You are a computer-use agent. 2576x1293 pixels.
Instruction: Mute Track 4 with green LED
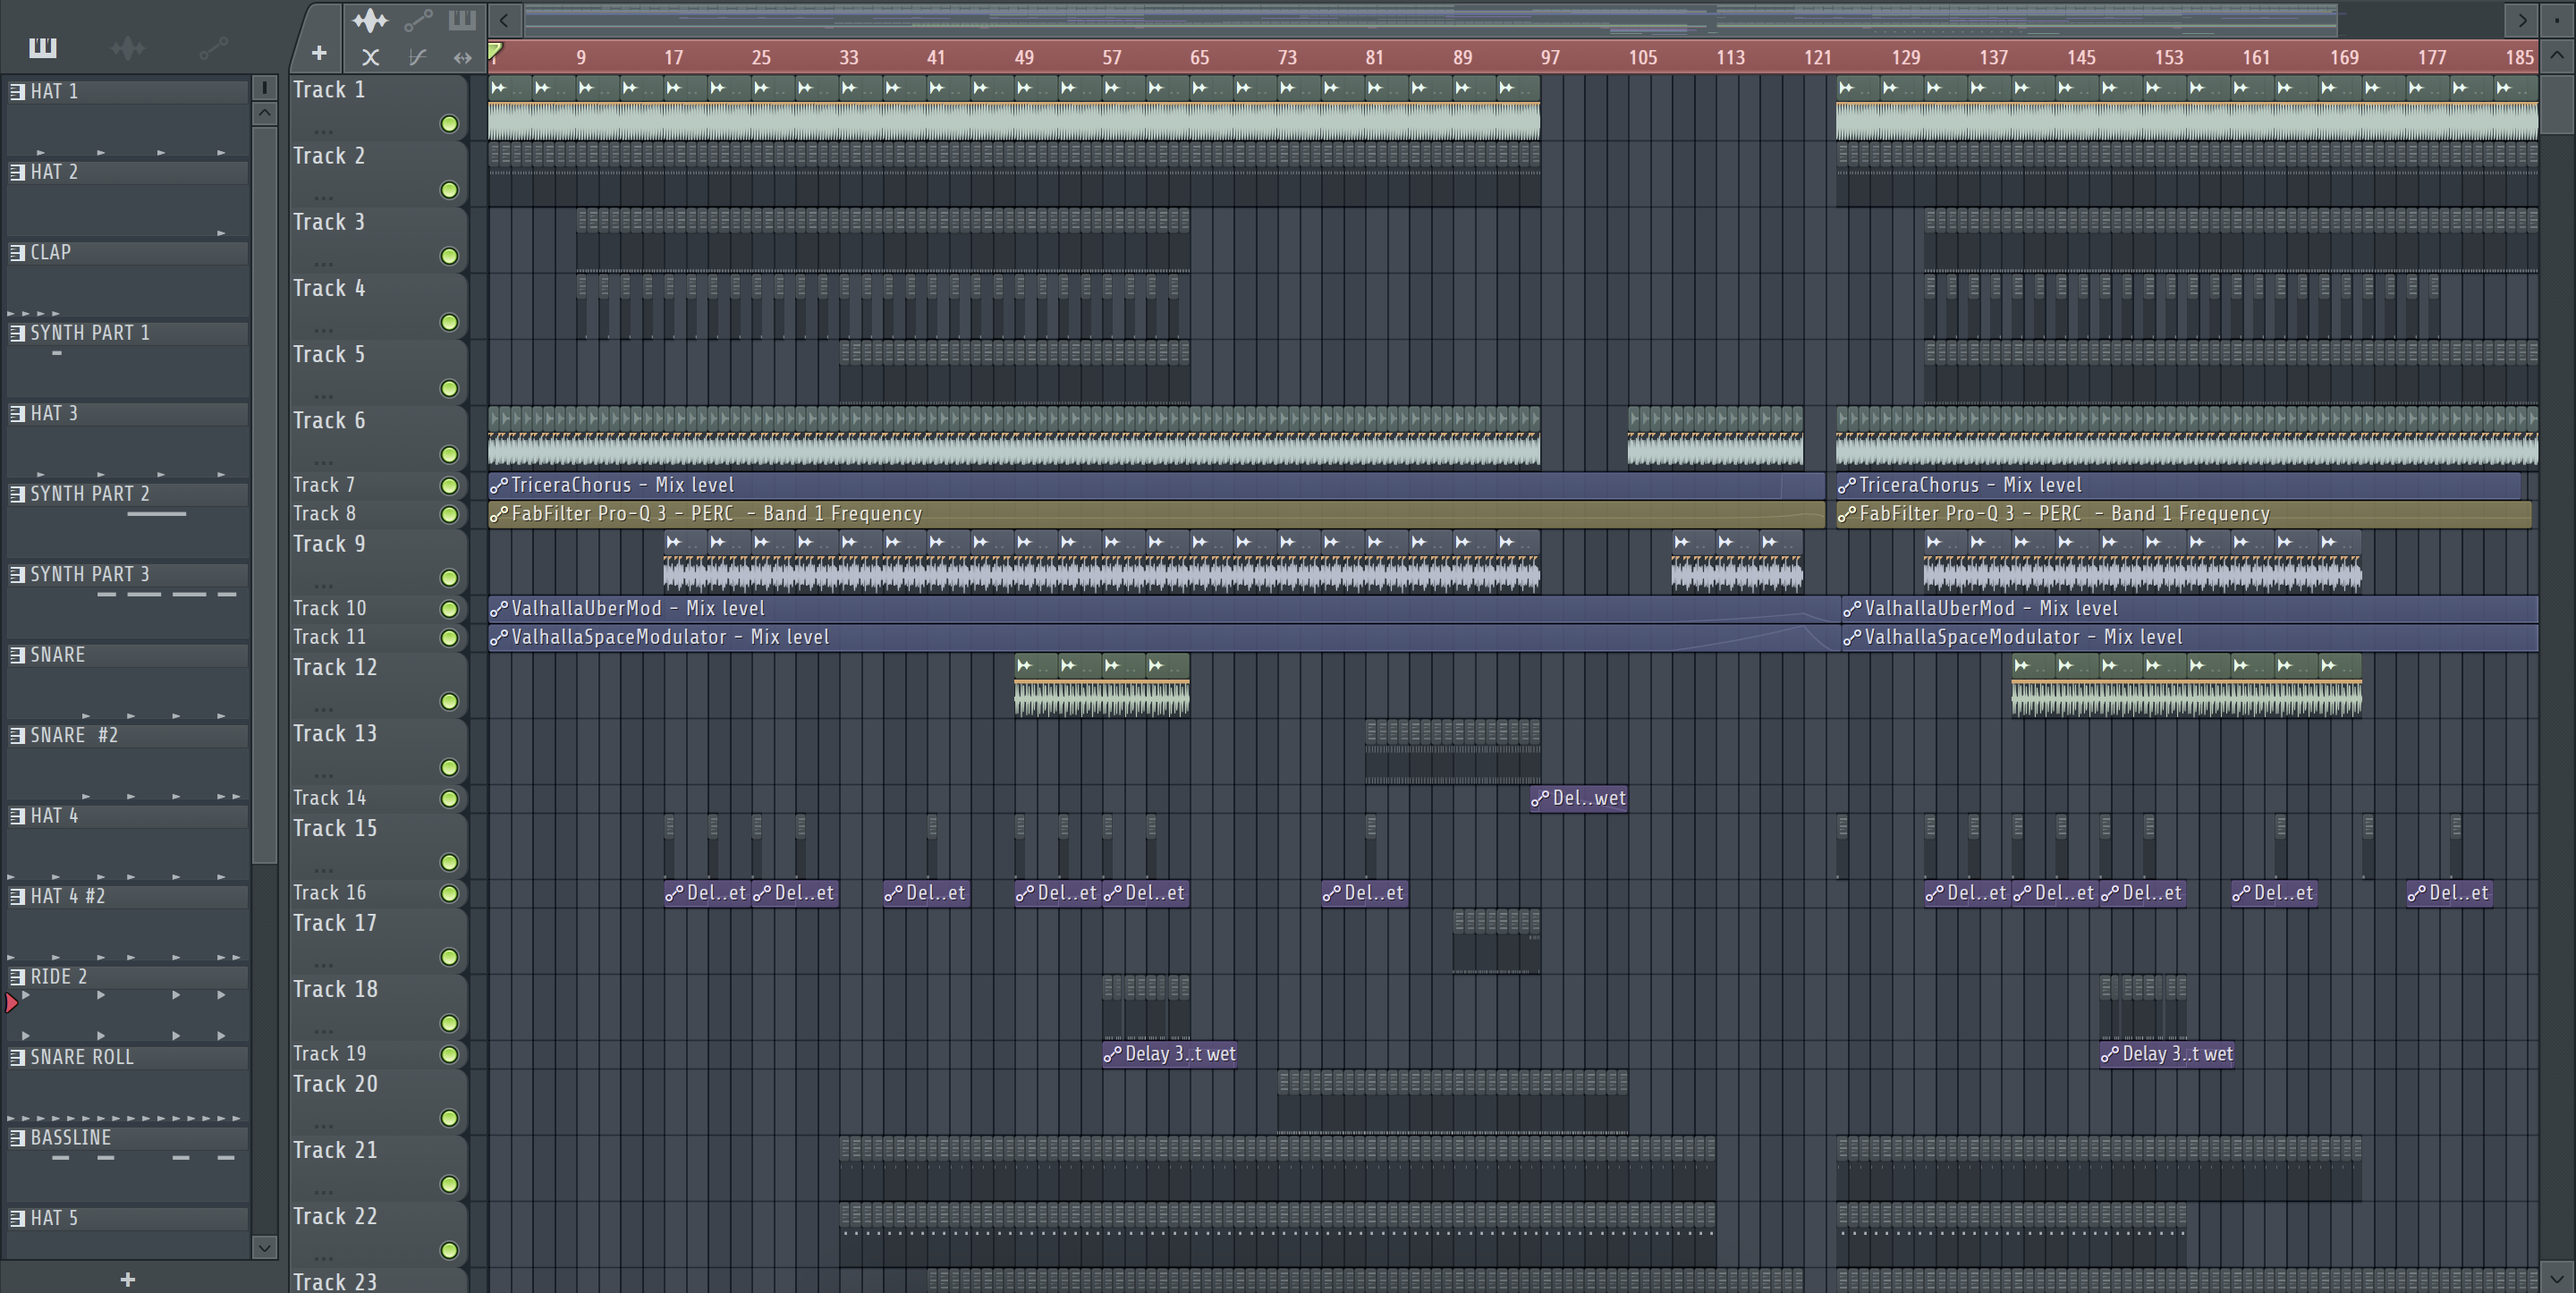tap(449, 322)
